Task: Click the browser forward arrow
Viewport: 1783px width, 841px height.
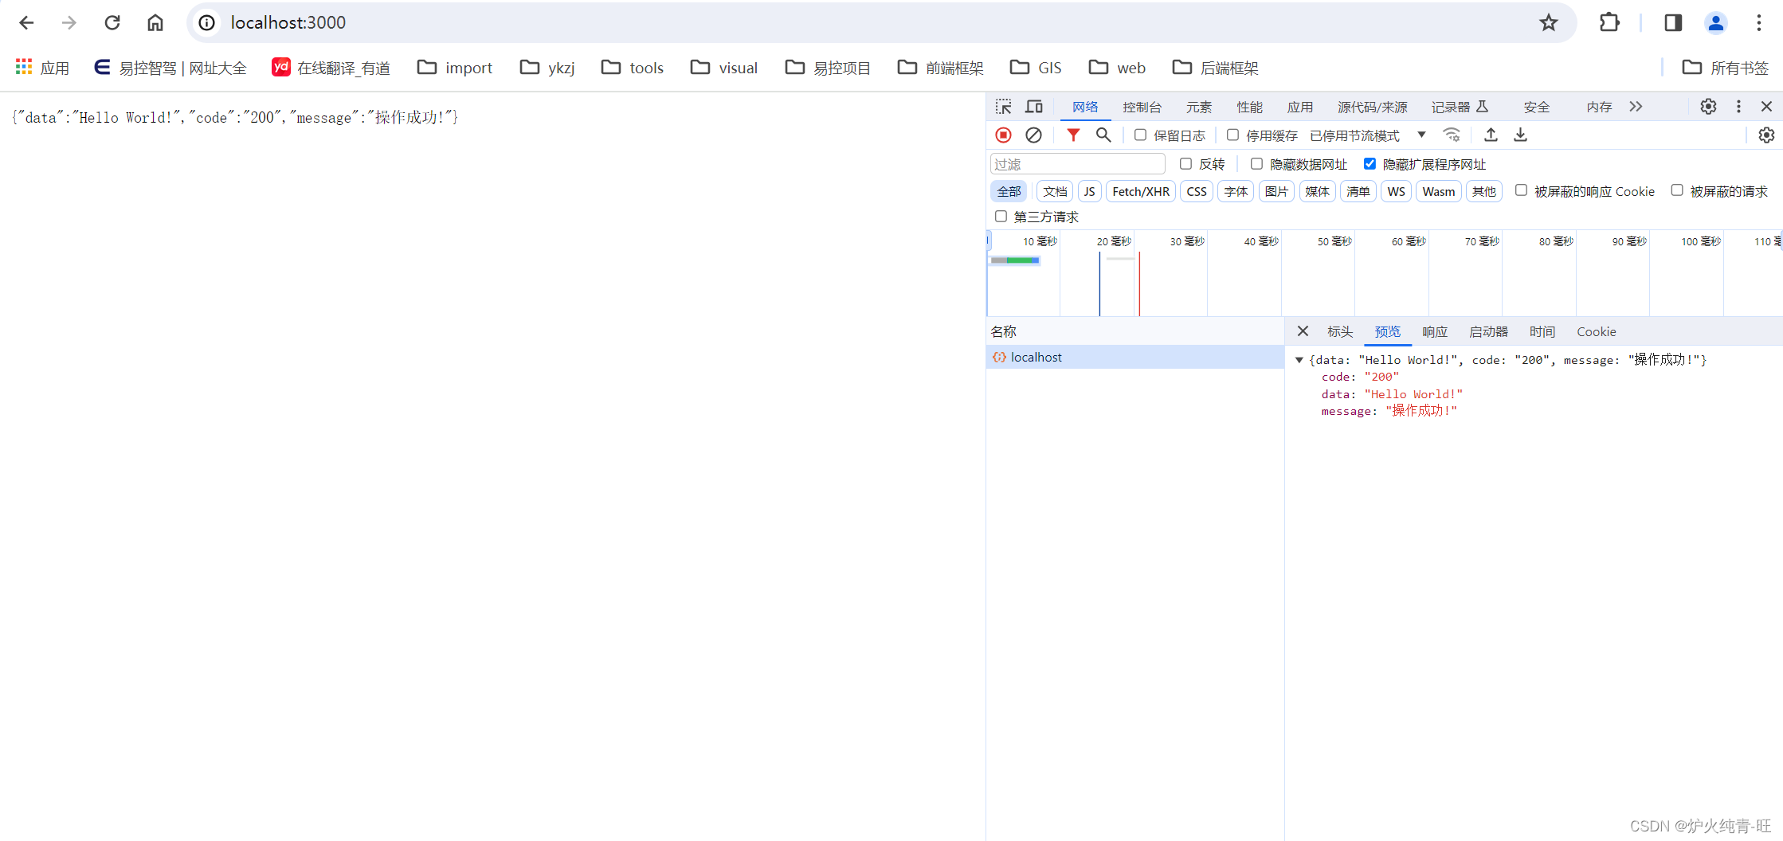Action: 69,22
